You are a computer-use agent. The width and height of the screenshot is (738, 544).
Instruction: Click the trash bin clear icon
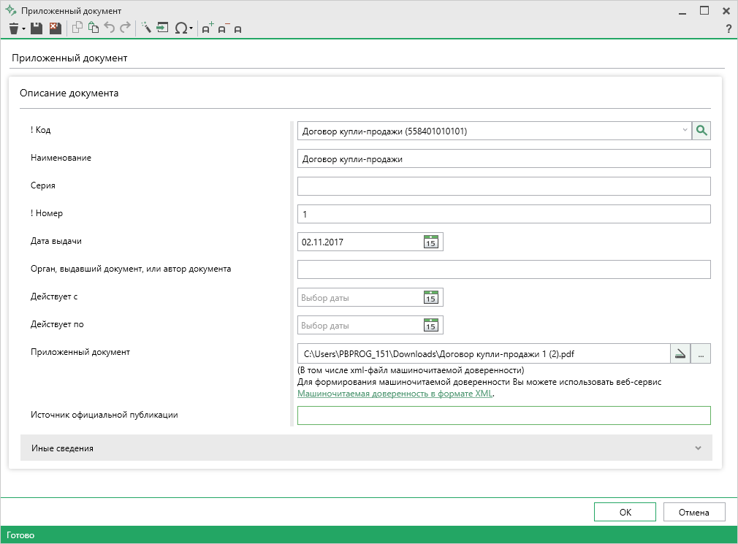click(x=13, y=28)
